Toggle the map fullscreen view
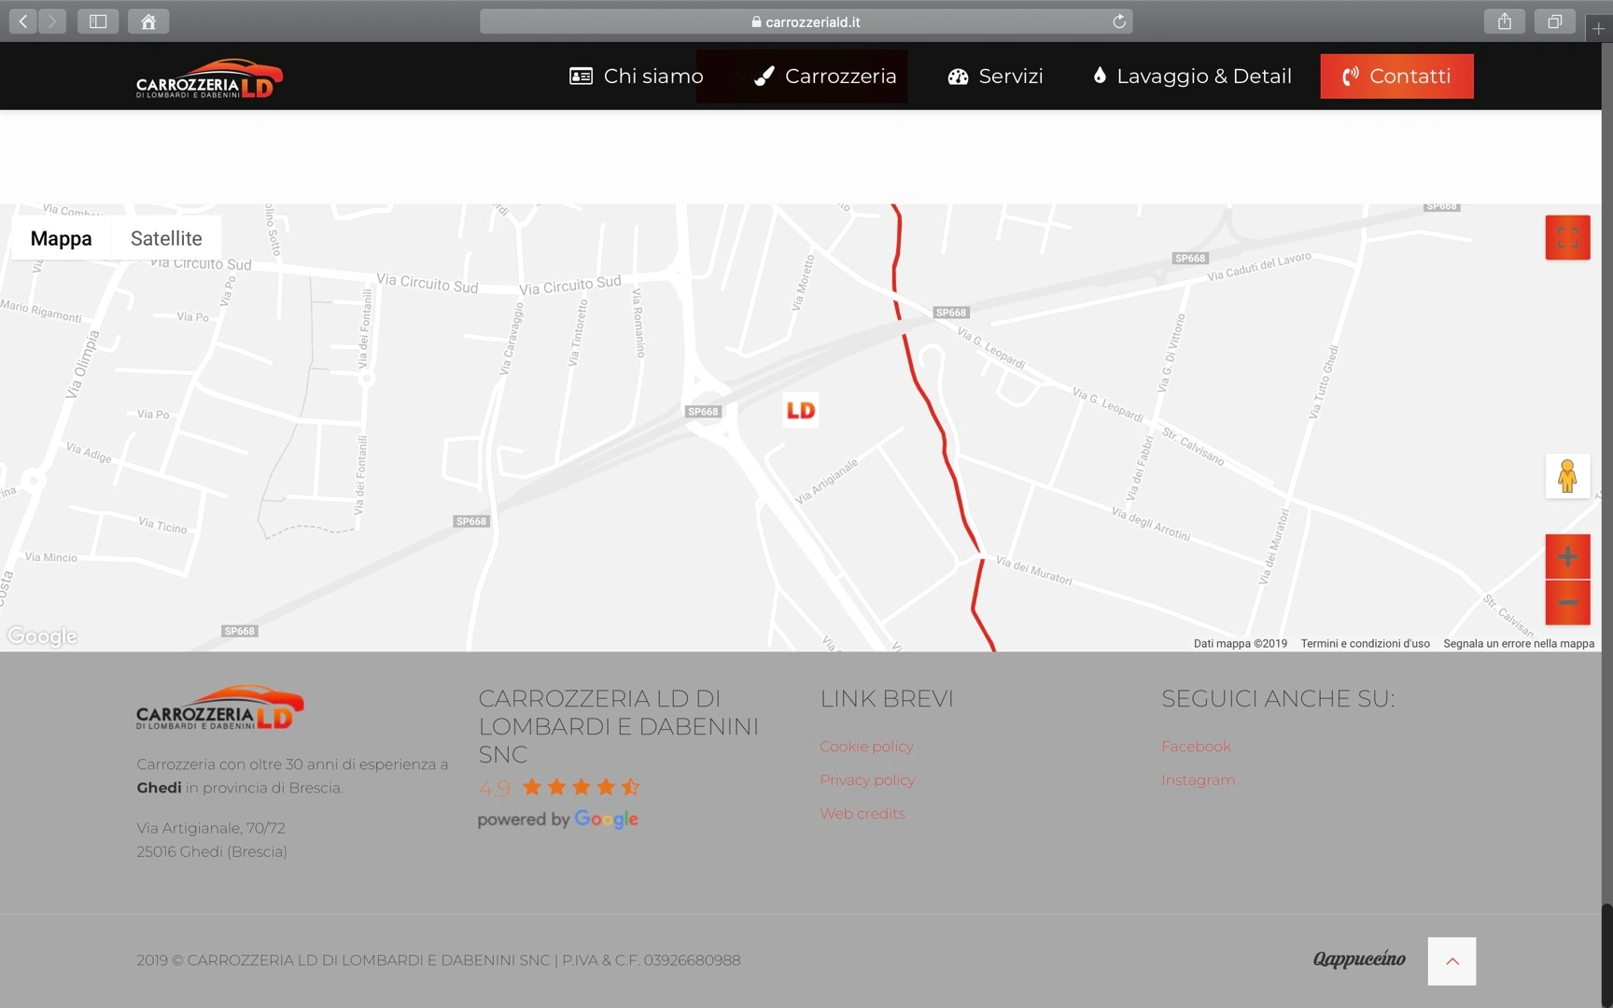1613x1008 pixels. tap(1567, 237)
